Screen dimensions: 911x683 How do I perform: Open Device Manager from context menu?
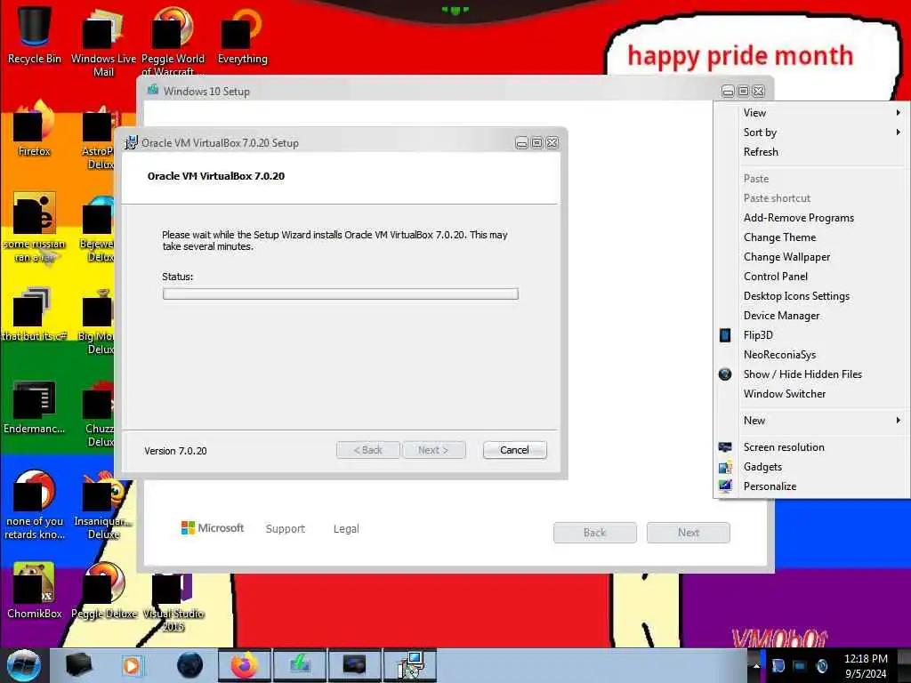[x=811, y=316]
